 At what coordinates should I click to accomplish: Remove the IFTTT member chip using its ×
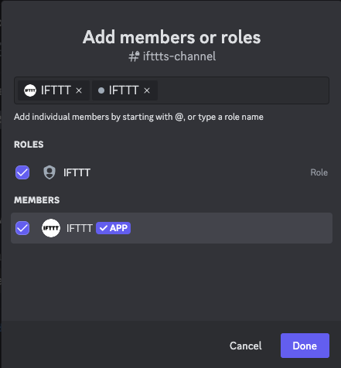(x=79, y=90)
